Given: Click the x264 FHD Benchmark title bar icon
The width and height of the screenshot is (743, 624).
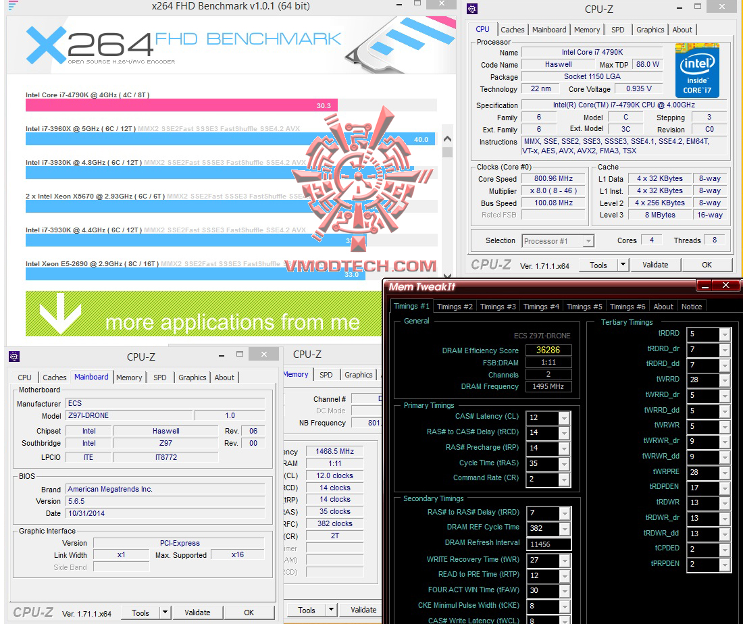Looking at the screenshot, I should (14, 5).
